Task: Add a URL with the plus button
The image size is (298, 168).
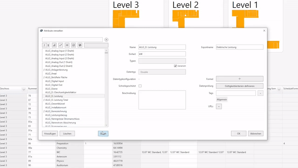Action: [x=219, y=106]
